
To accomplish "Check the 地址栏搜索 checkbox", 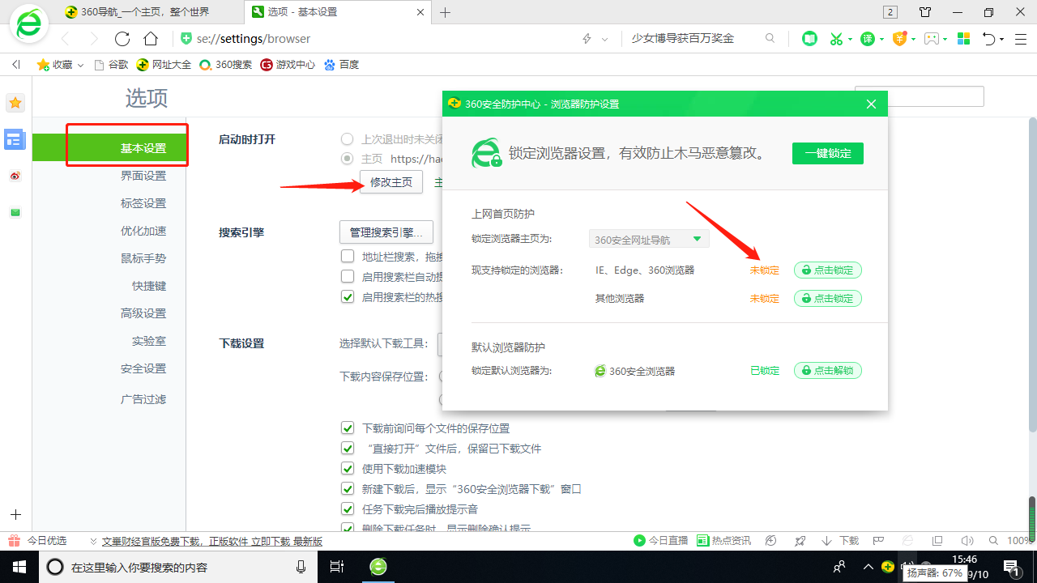I will [348, 256].
